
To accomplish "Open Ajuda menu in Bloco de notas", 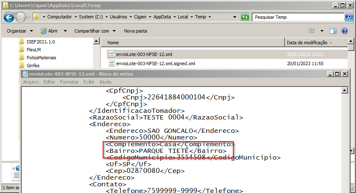I will click(105, 82).
